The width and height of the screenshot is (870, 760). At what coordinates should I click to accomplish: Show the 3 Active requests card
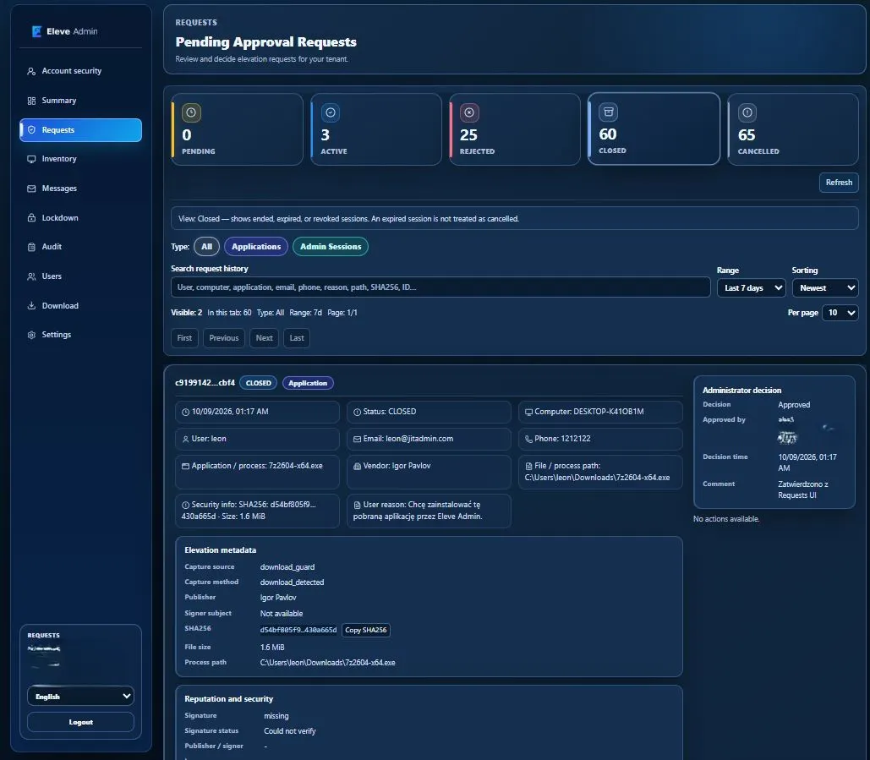click(375, 129)
